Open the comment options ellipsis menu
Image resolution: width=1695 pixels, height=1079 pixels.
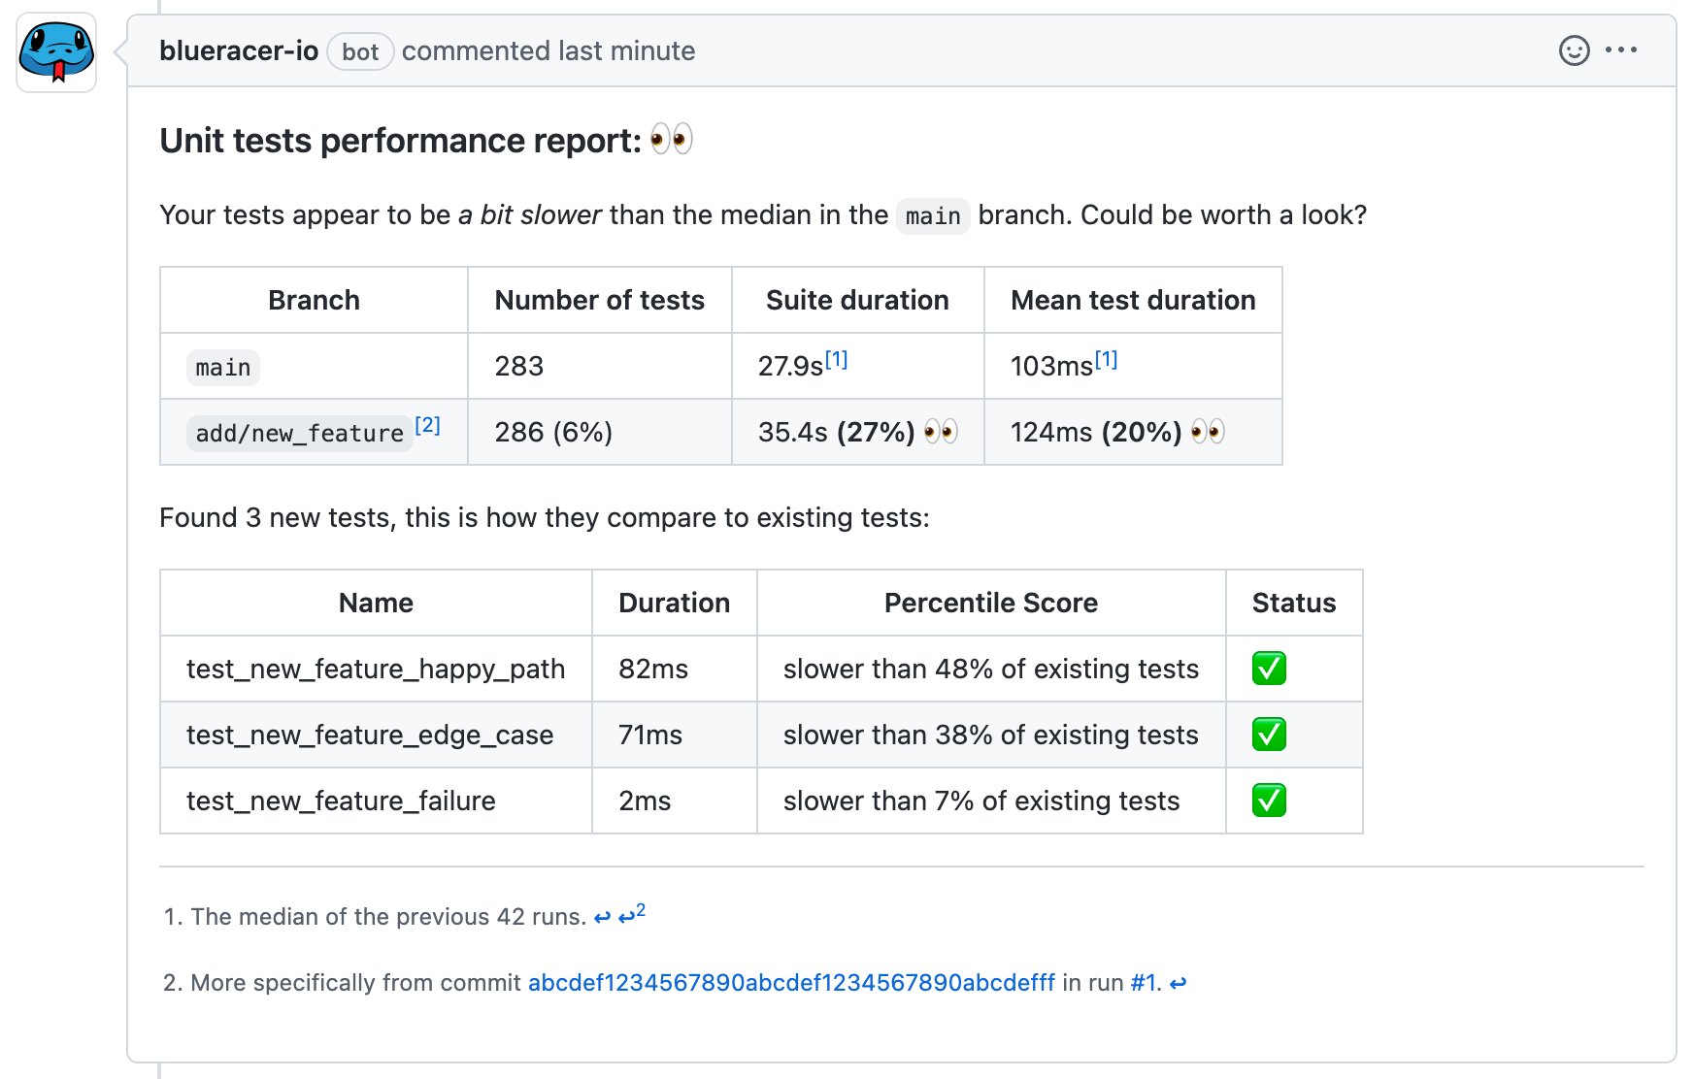1620,50
